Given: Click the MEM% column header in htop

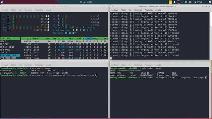Looking at the screenshot, I should pos(95,39).
